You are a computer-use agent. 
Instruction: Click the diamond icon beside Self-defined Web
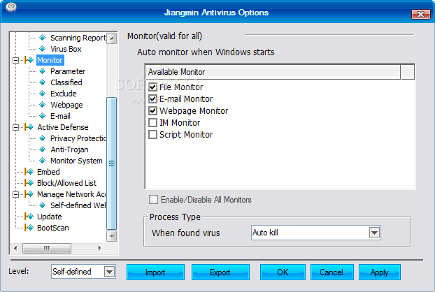(x=43, y=205)
